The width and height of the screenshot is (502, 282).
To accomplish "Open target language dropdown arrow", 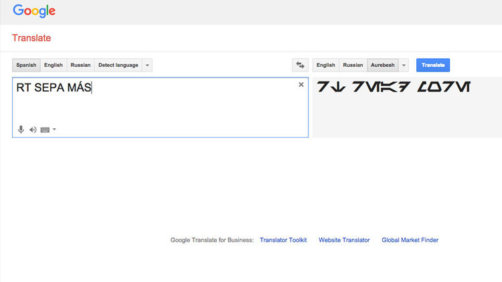I will click(x=404, y=65).
